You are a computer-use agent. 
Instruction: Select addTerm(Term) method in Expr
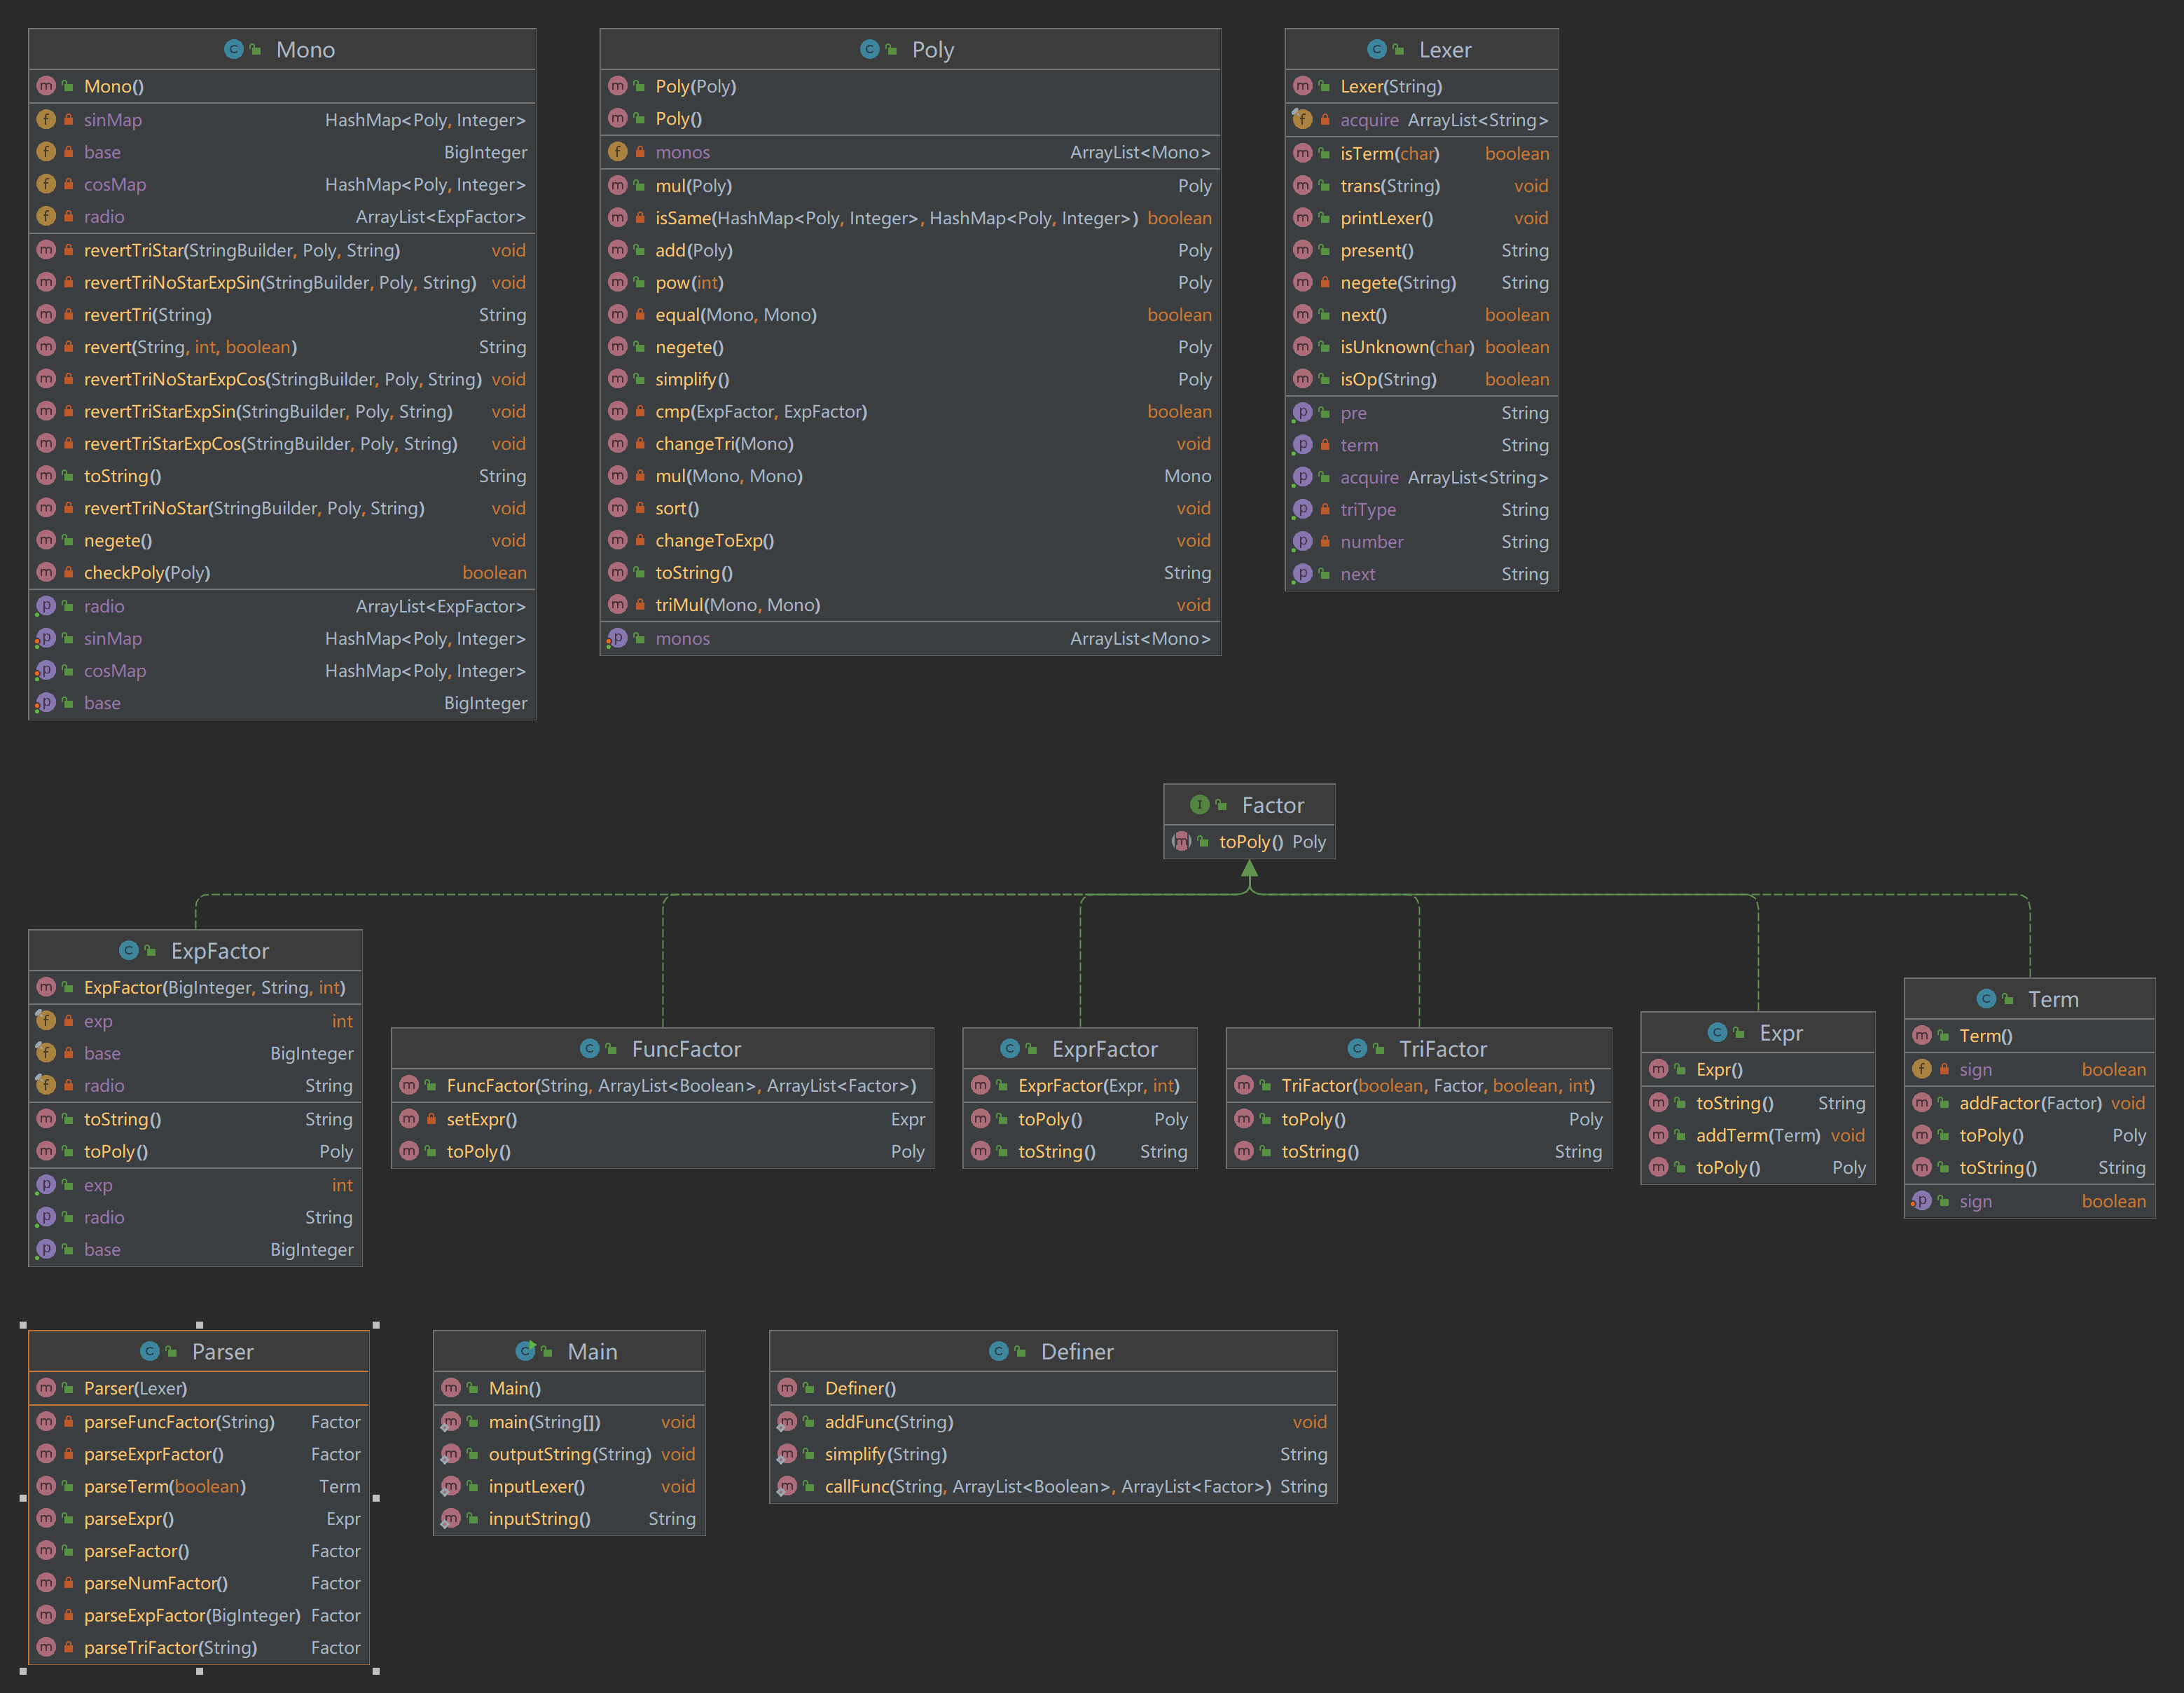(1757, 1135)
